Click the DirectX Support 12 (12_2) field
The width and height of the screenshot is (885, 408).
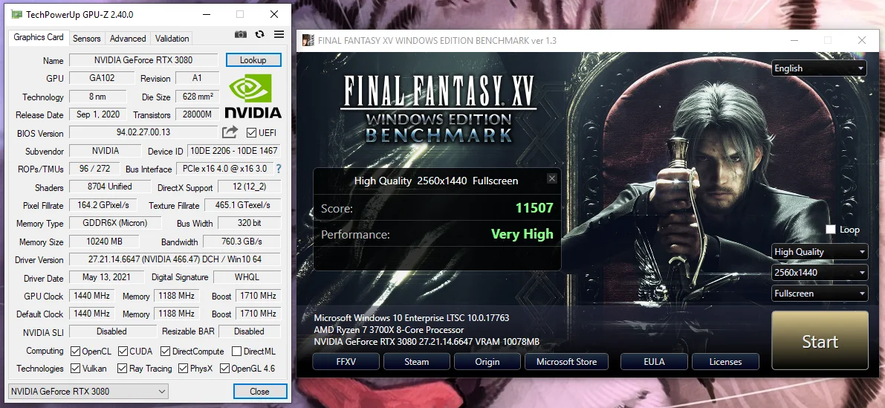(x=250, y=187)
